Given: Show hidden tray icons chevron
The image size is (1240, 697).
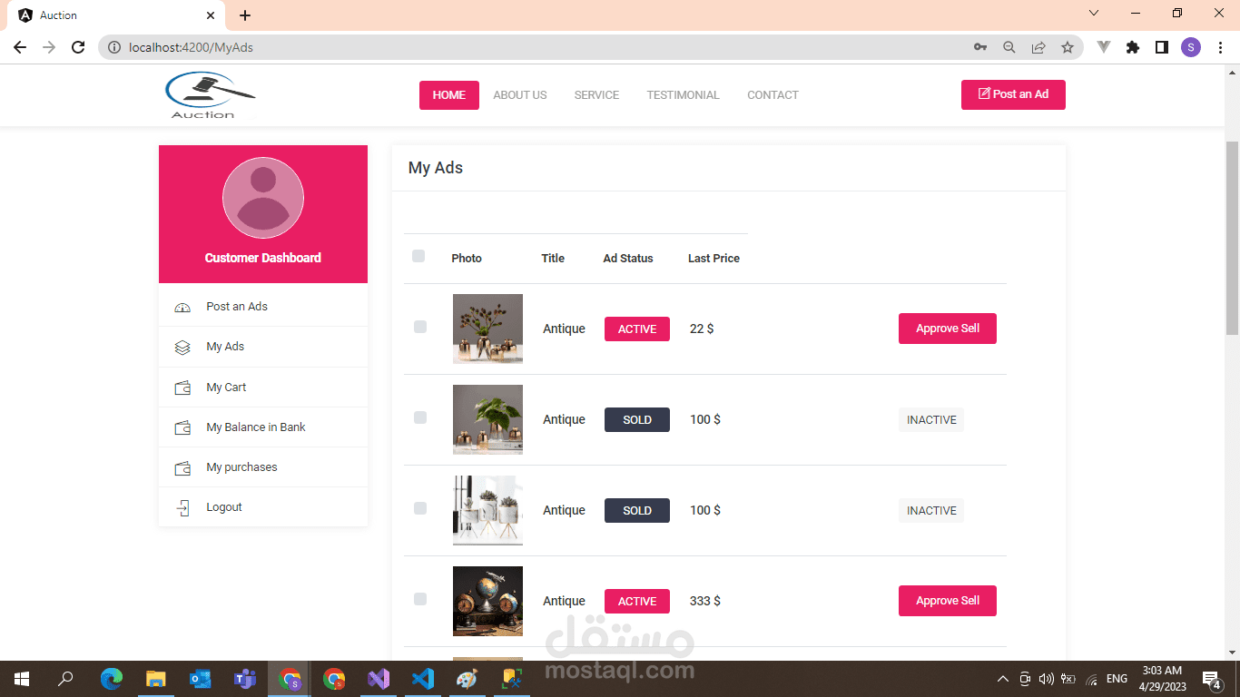Looking at the screenshot, I should [x=1002, y=679].
